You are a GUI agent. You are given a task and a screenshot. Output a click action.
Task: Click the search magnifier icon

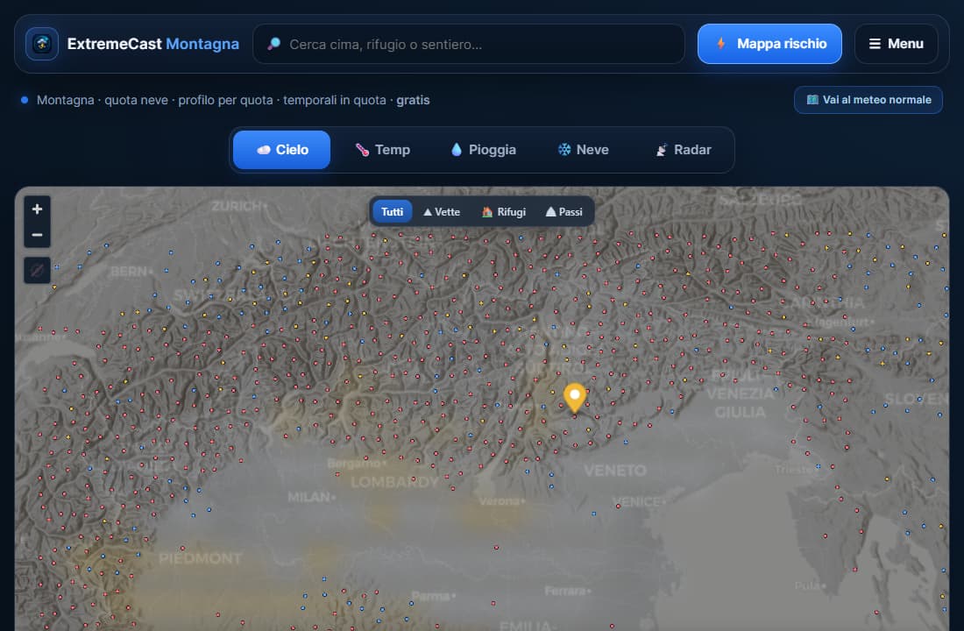pyautogui.click(x=274, y=44)
